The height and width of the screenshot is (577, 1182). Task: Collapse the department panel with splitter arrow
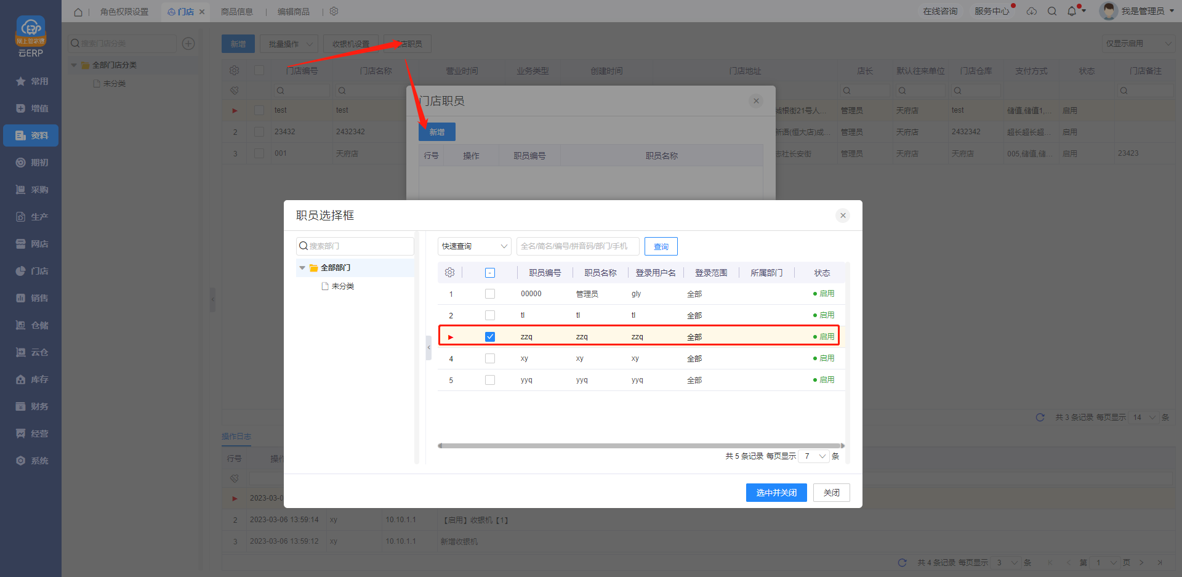coord(428,347)
